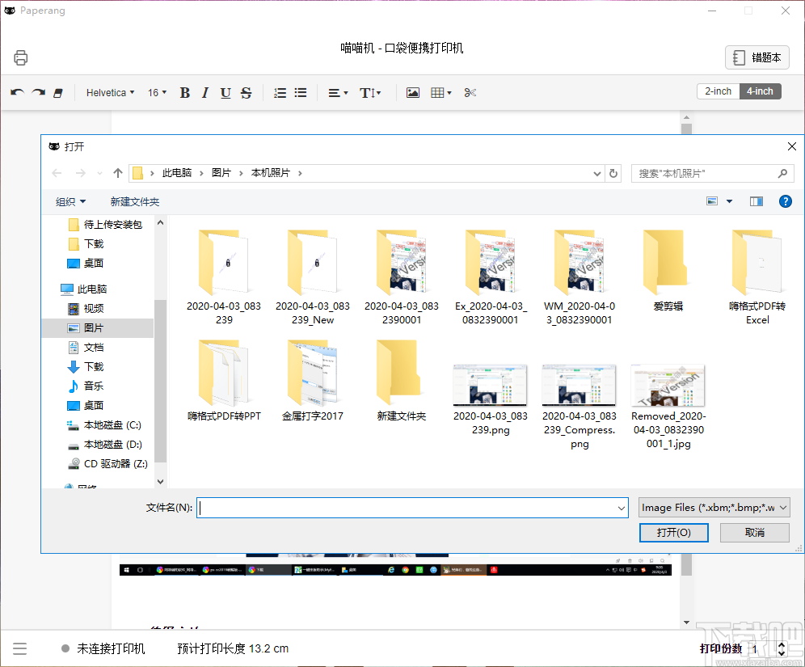Open the insert image tool
This screenshot has height=667, width=805.
[413, 93]
